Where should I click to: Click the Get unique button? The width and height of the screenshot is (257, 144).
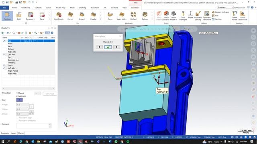coord(50,94)
